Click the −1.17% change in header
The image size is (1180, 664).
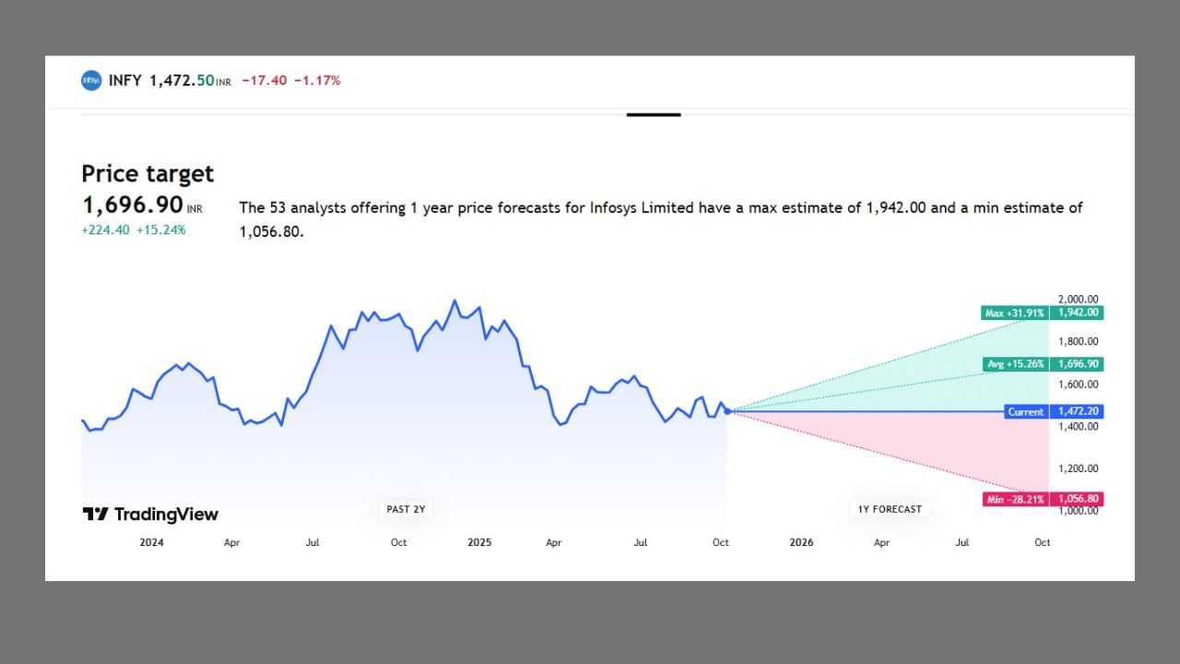click(x=317, y=80)
